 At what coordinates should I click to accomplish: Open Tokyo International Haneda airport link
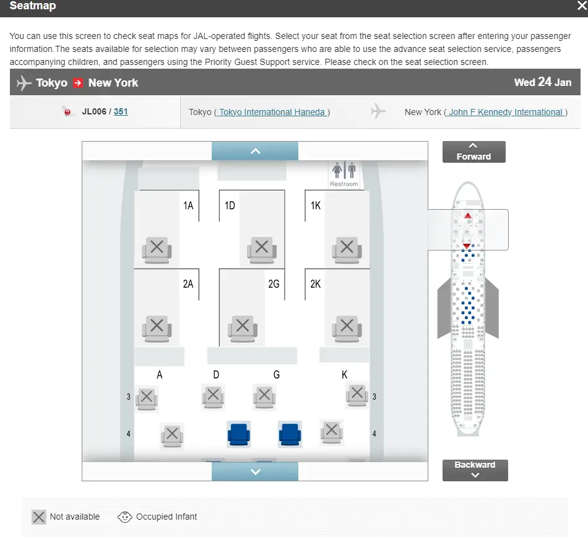coord(272,112)
